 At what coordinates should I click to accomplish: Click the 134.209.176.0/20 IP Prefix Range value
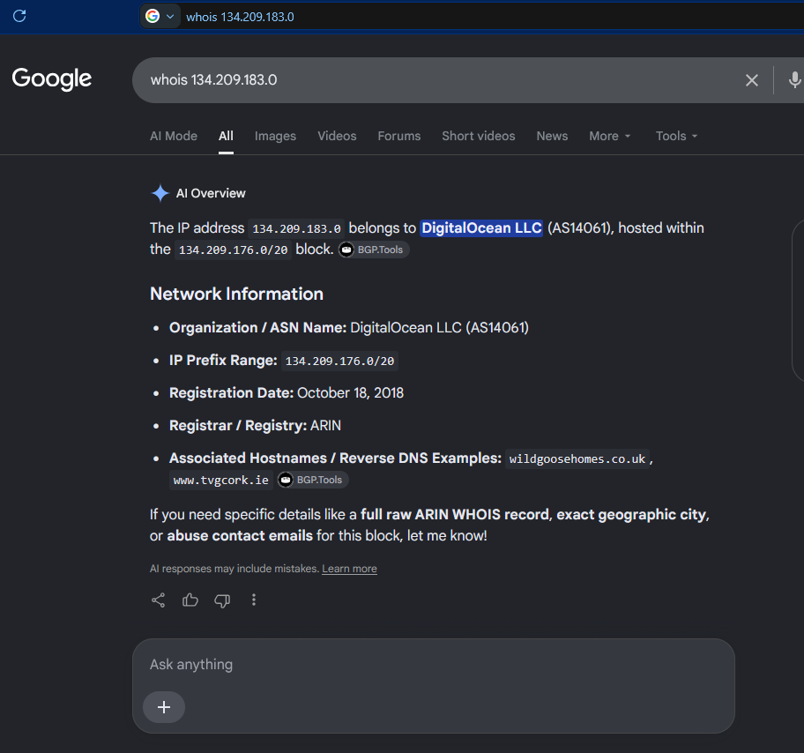339,362
